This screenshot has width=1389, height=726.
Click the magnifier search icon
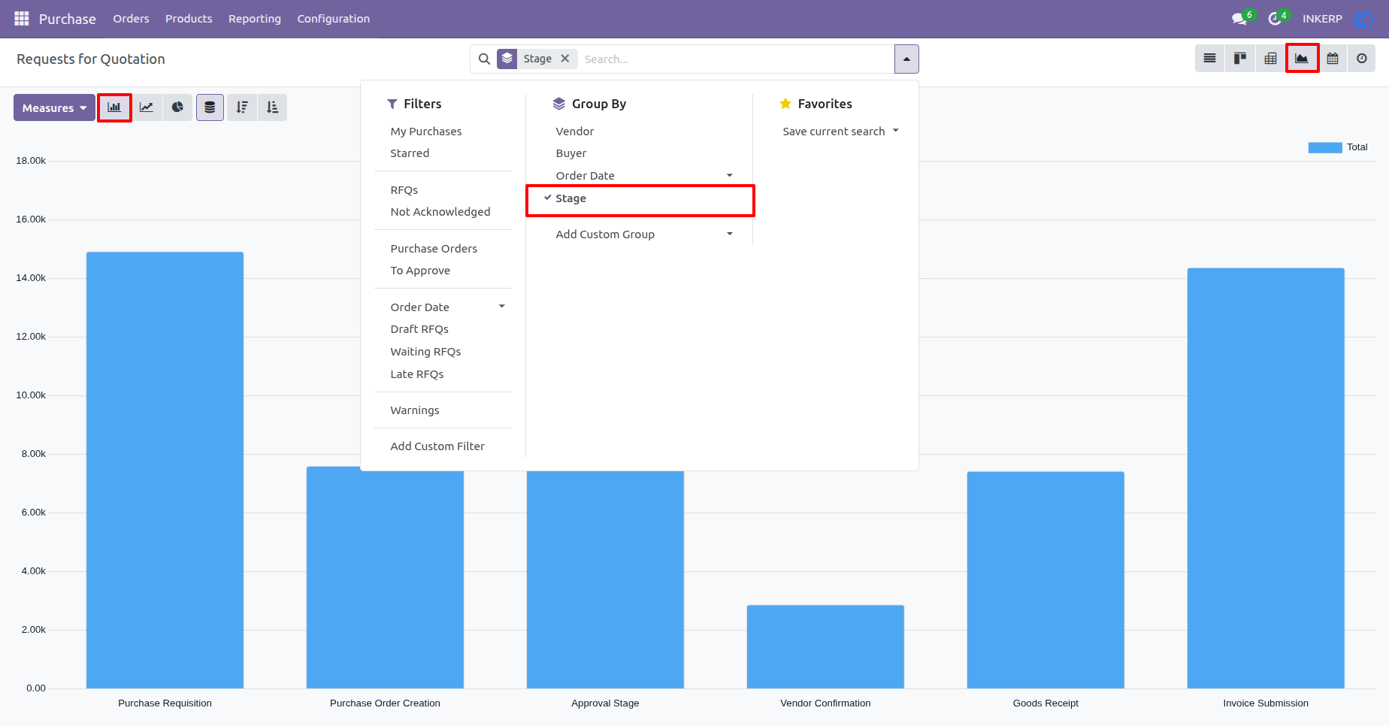pyautogui.click(x=484, y=59)
